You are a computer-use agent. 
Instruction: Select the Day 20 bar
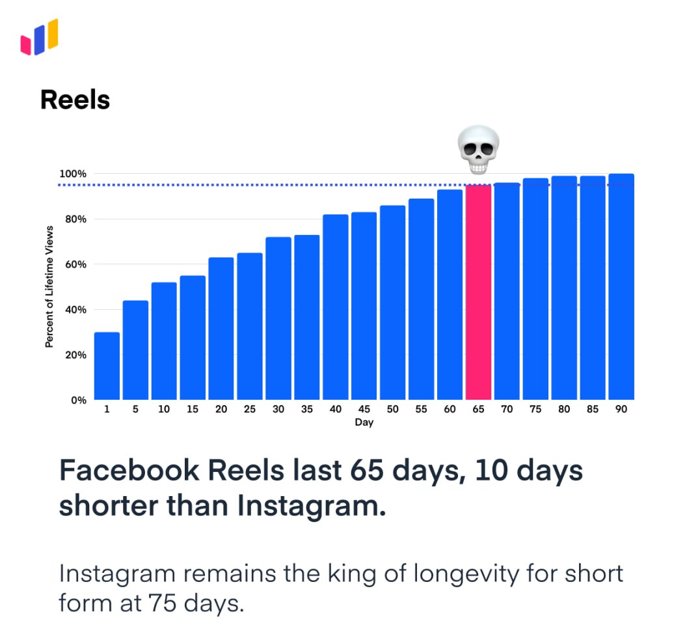click(221, 328)
